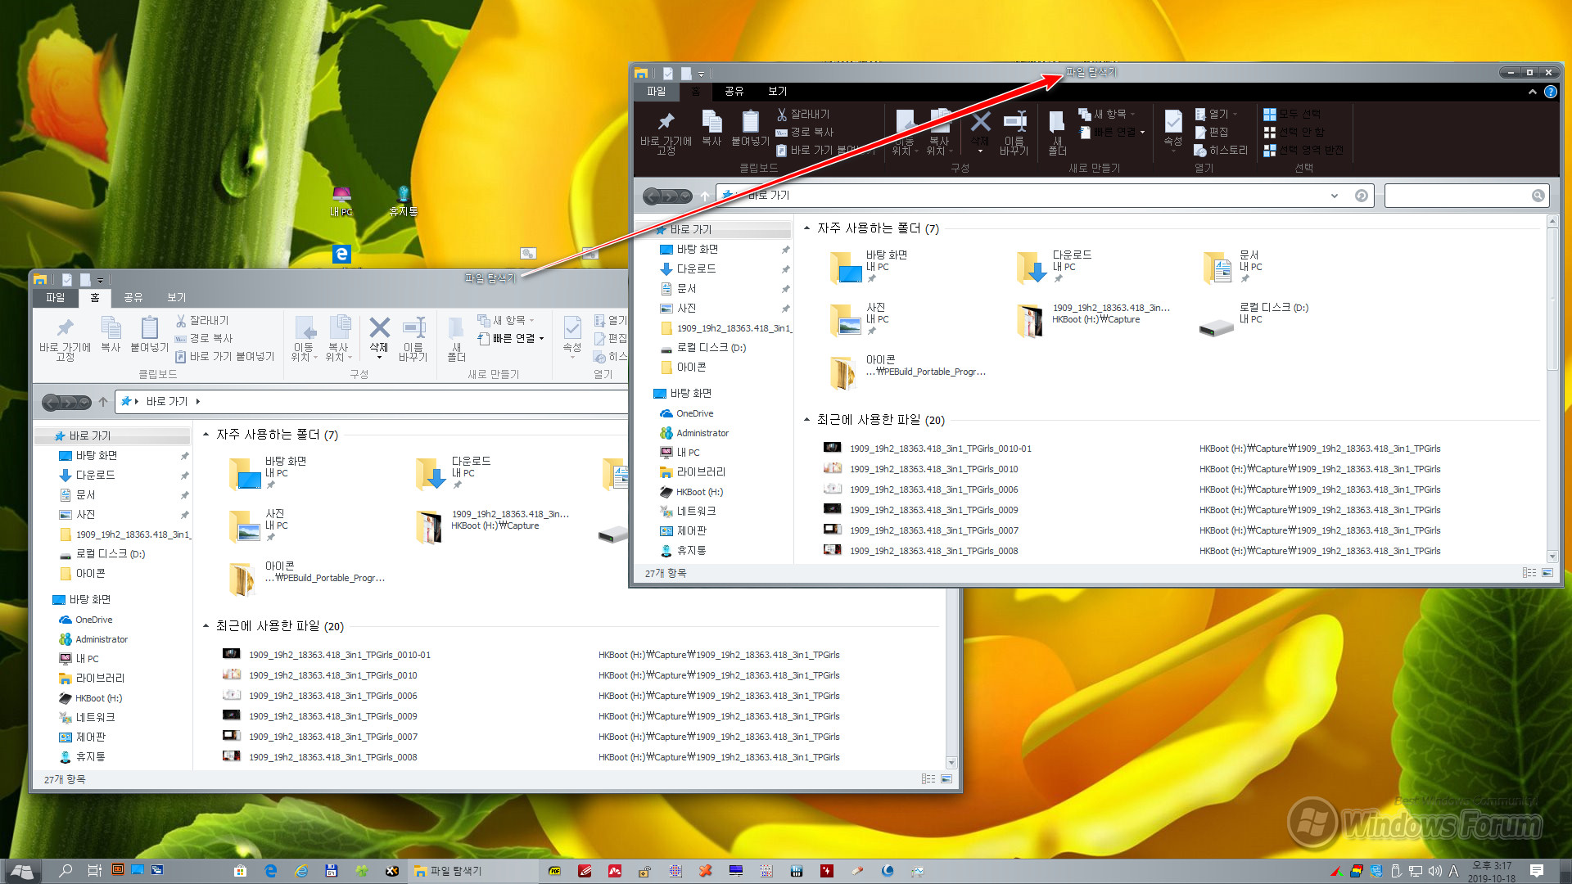
Task: Open 보기 tab in the light-ribbon window
Action: 176,298
